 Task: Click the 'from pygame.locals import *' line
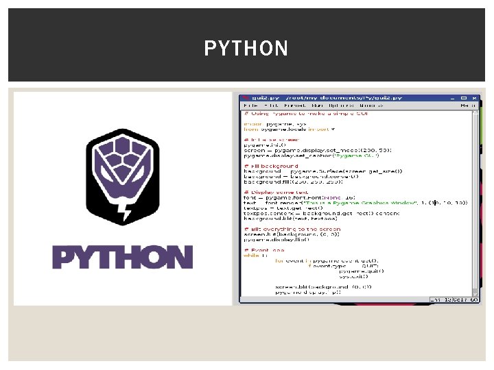(290, 129)
